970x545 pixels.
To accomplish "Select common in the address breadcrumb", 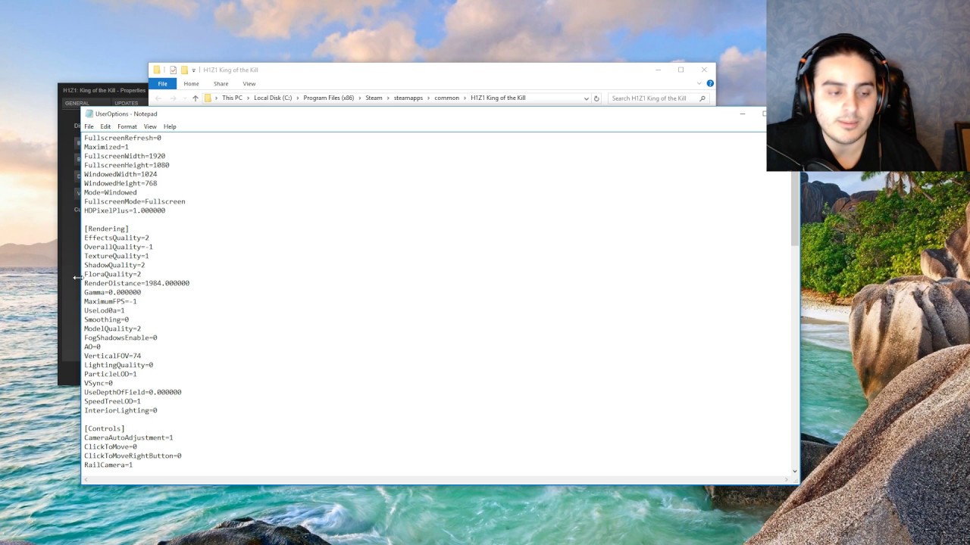I will [446, 98].
